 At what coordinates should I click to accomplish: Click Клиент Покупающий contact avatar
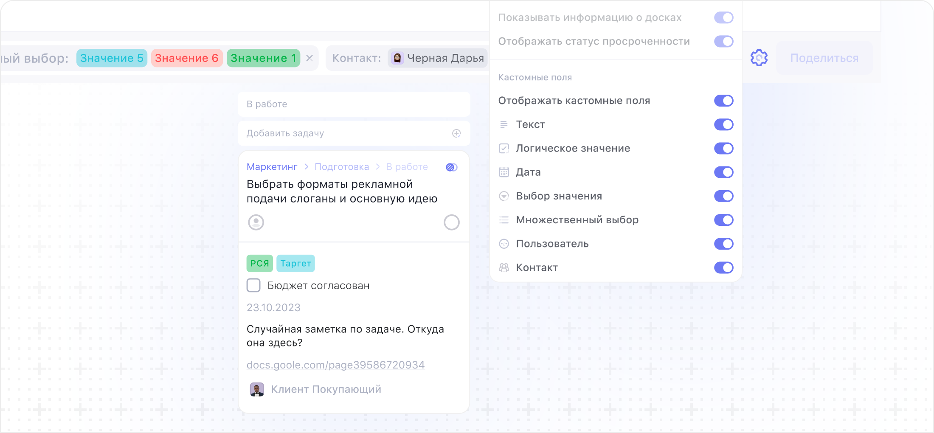(x=257, y=389)
